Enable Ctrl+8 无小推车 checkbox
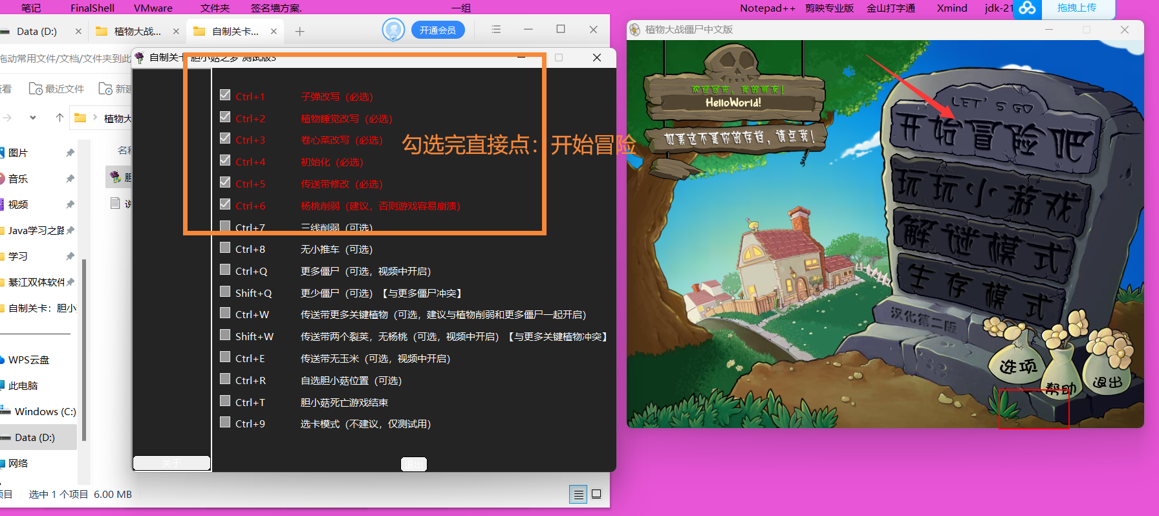 [x=225, y=248]
